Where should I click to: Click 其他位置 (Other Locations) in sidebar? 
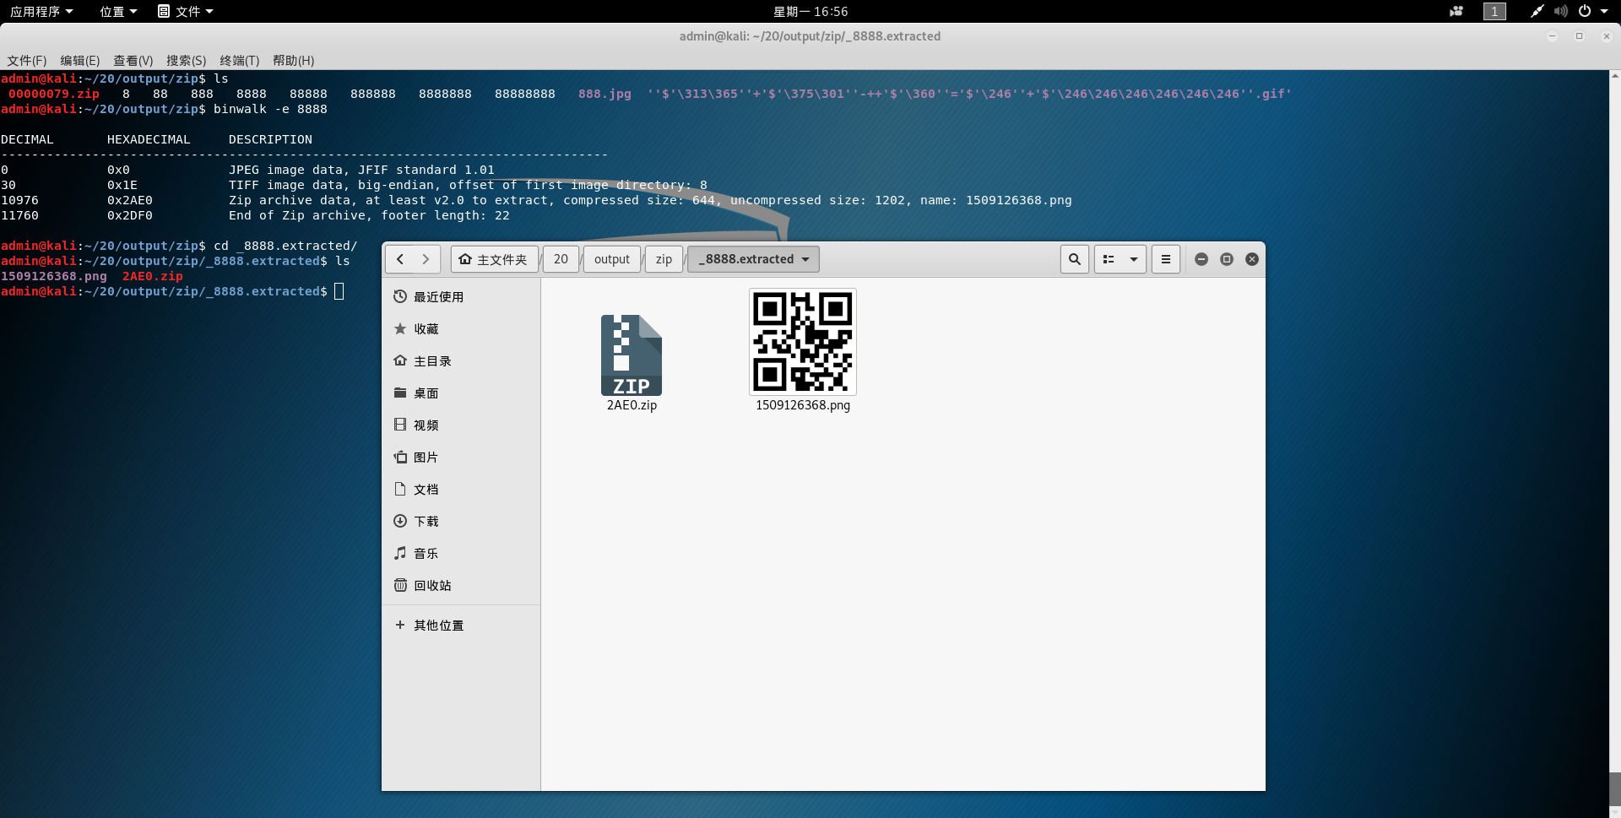pos(437,625)
